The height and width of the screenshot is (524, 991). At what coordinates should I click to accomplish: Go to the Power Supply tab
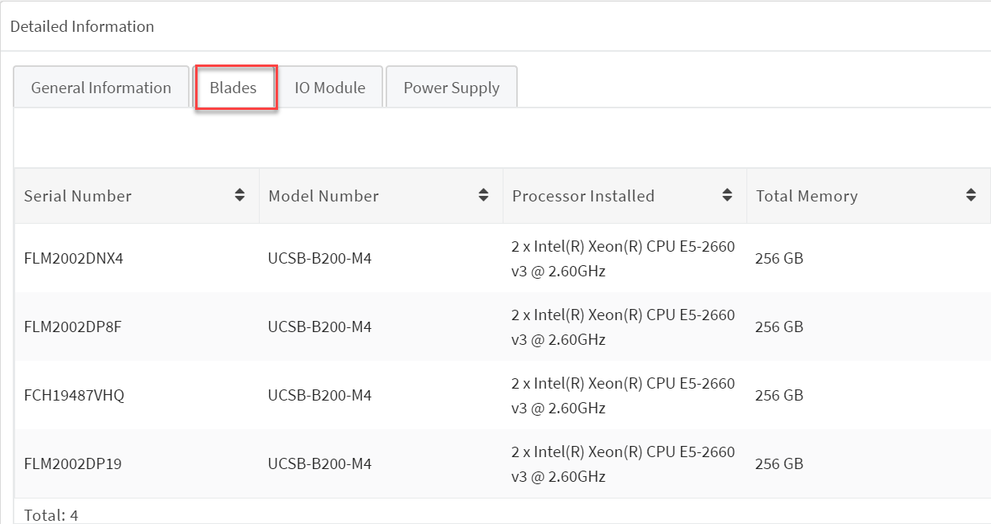point(452,88)
